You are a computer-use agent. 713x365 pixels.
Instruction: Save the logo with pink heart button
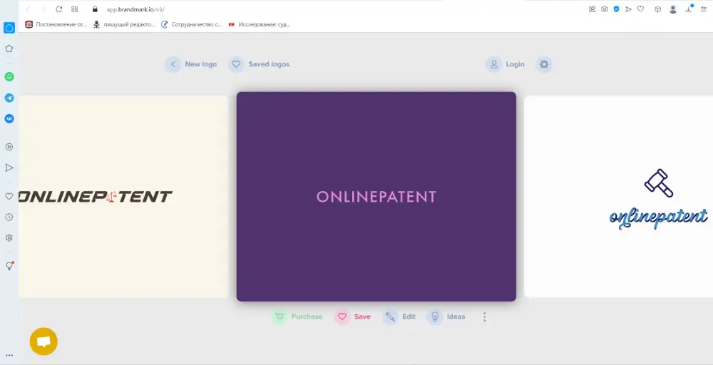click(x=342, y=317)
